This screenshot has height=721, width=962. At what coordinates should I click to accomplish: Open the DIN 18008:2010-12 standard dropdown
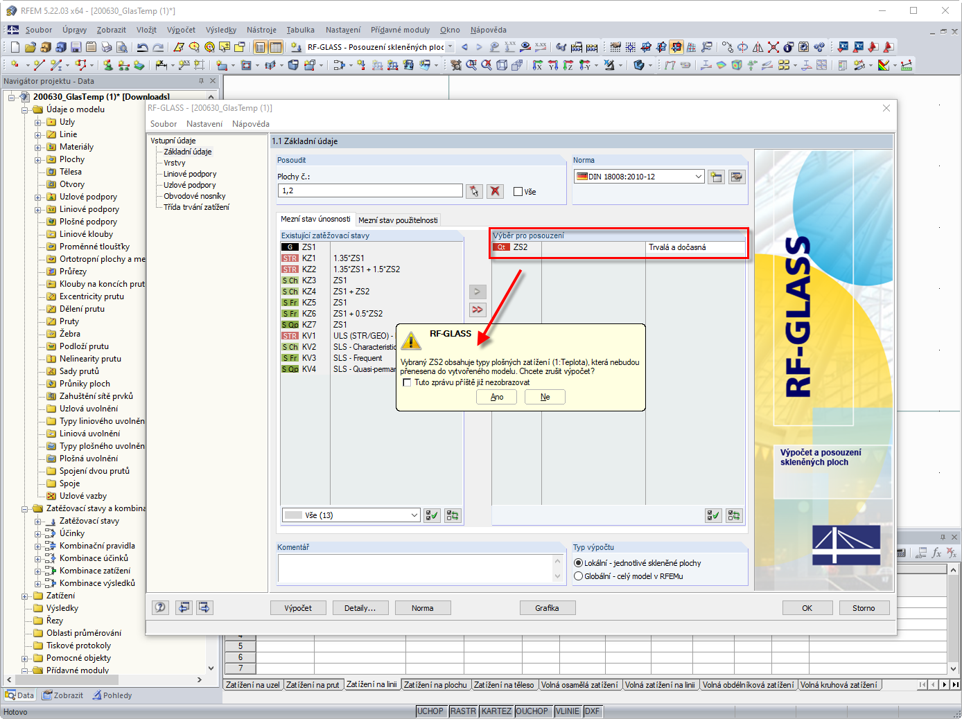(699, 177)
